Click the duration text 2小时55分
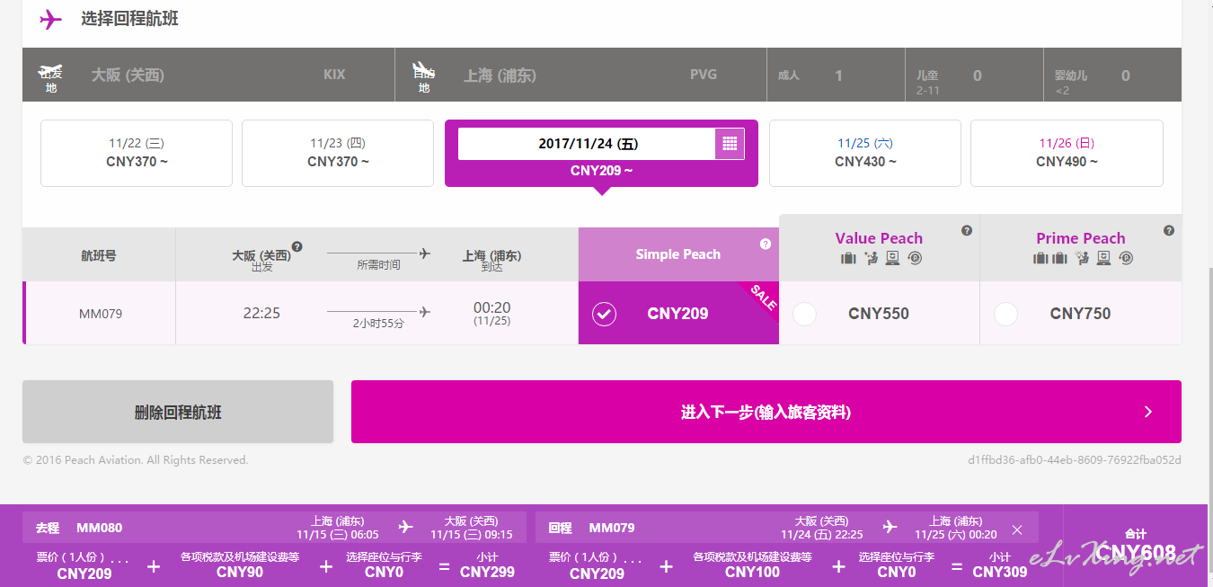This screenshot has height=587, width=1213. pos(378,324)
